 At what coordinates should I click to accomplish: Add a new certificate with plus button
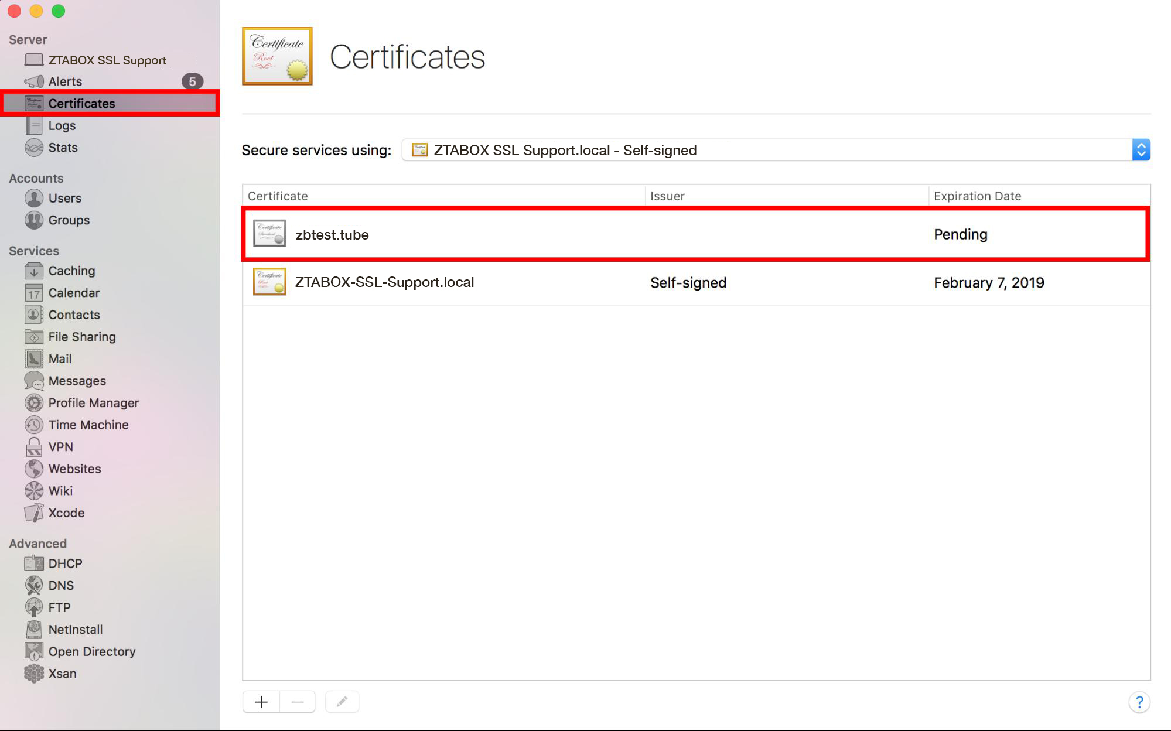pyautogui.click(x=261, y=702)
